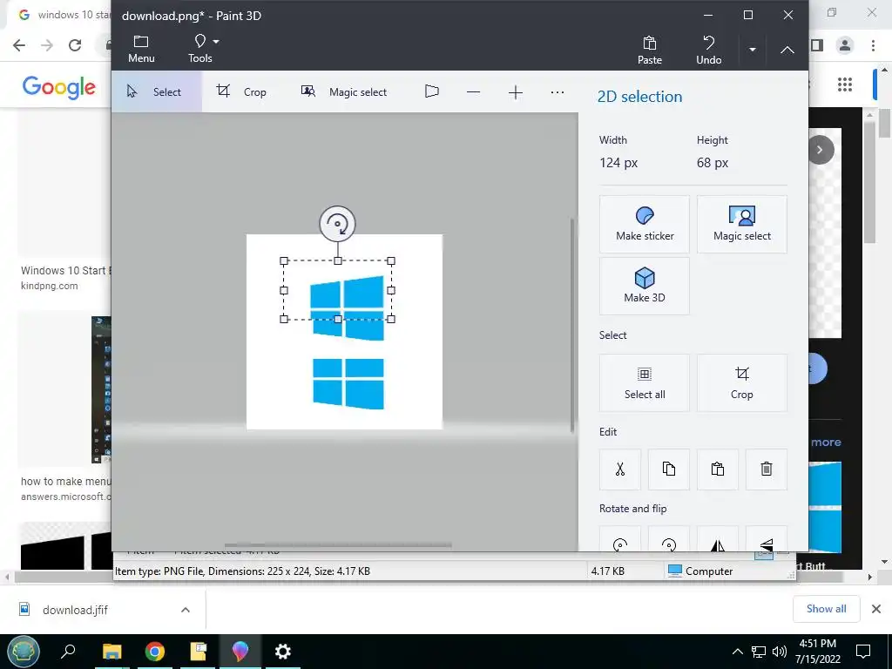Click Magic select in the side panel

742,224
